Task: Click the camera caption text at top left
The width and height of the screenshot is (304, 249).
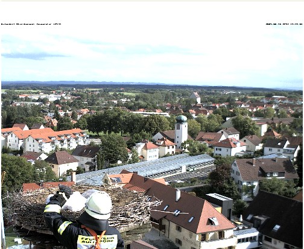Action: pyautogui.click(x=31, y=24)
